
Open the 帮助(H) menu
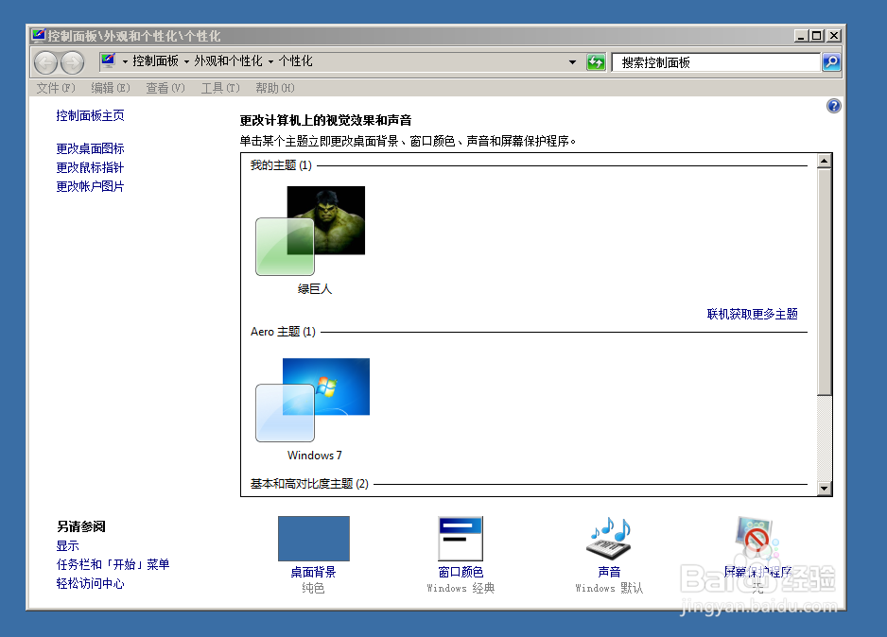pyautogui.click(x=275, y=88)
